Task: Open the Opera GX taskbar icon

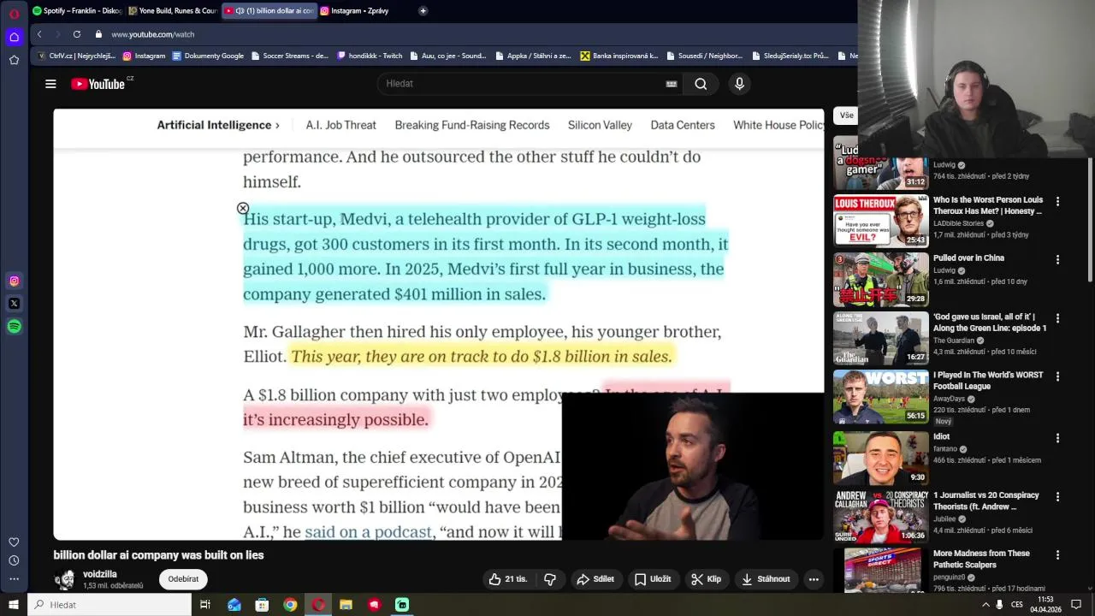Action: pos(318,605)
